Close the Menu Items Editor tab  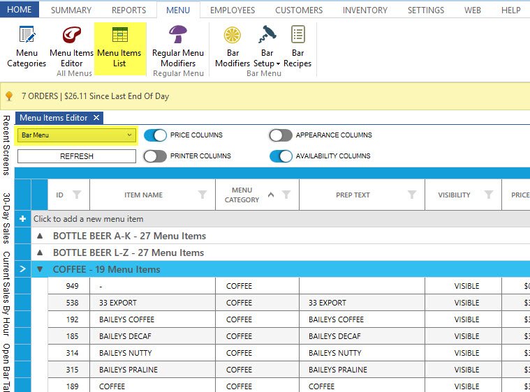click(97, 118)
